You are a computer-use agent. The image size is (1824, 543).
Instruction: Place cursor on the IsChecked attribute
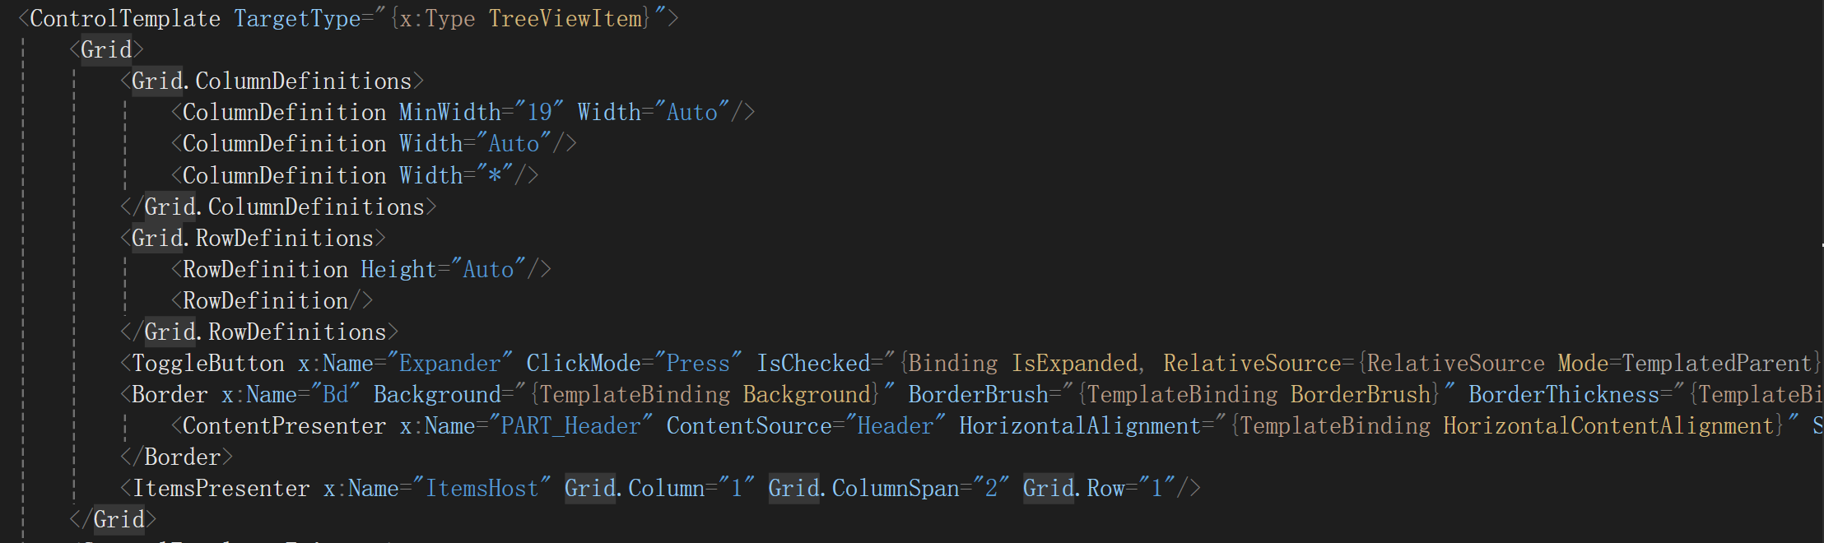point(813,364)
